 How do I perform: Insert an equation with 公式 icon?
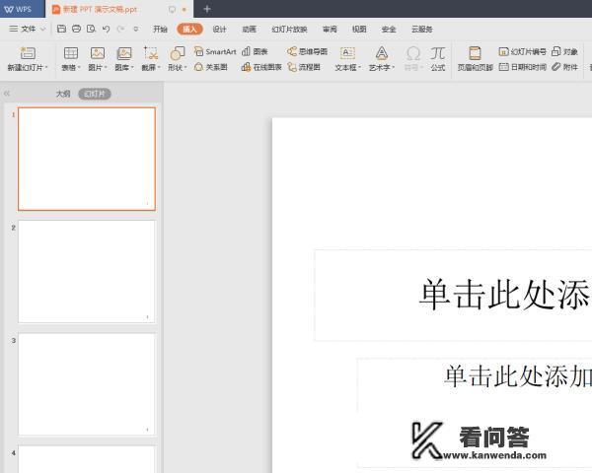[x=437, y=53]
